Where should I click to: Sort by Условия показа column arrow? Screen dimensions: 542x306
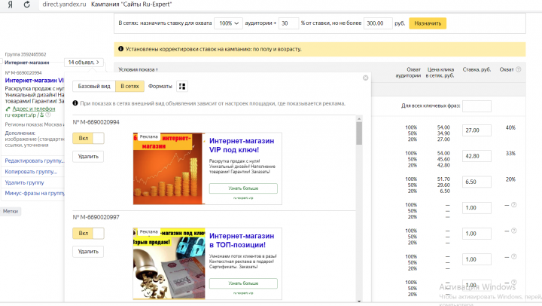coord(157,69)
